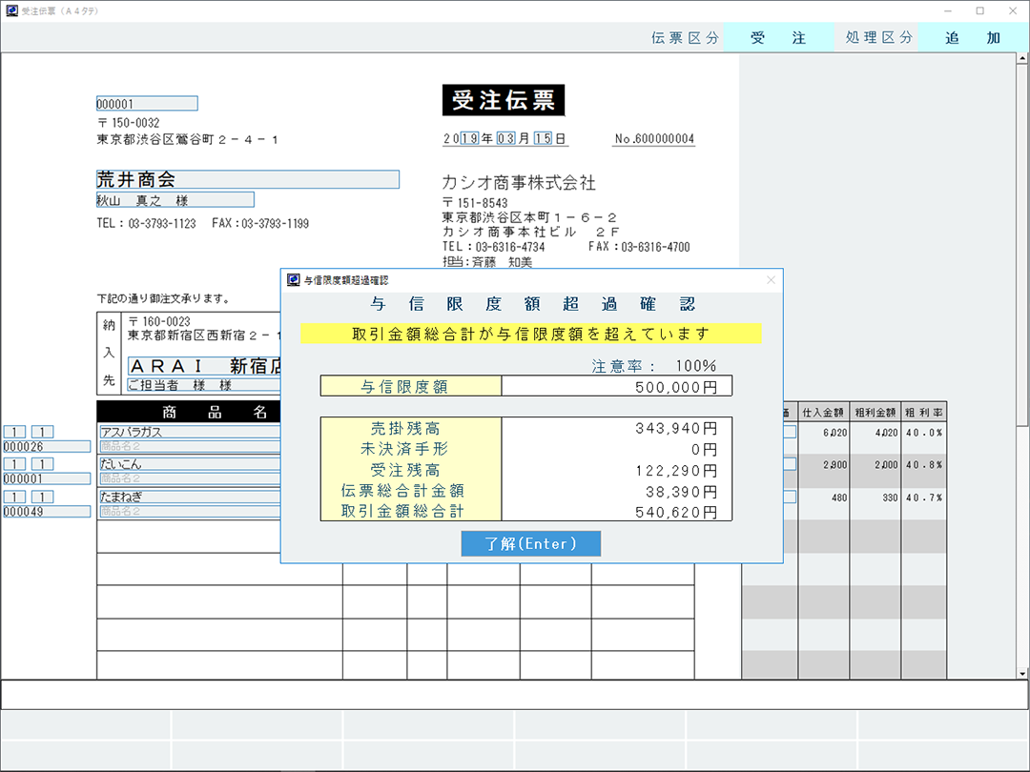
Task: Click product name field たまねぎ
Action: tap(190, 497)
